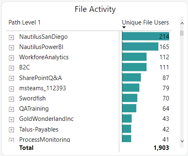
Task: Select the QATraining path name
Action: click(x=34, y=109)
